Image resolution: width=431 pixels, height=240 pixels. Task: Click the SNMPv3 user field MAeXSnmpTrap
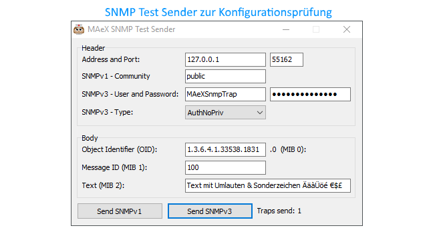point(225,95)
